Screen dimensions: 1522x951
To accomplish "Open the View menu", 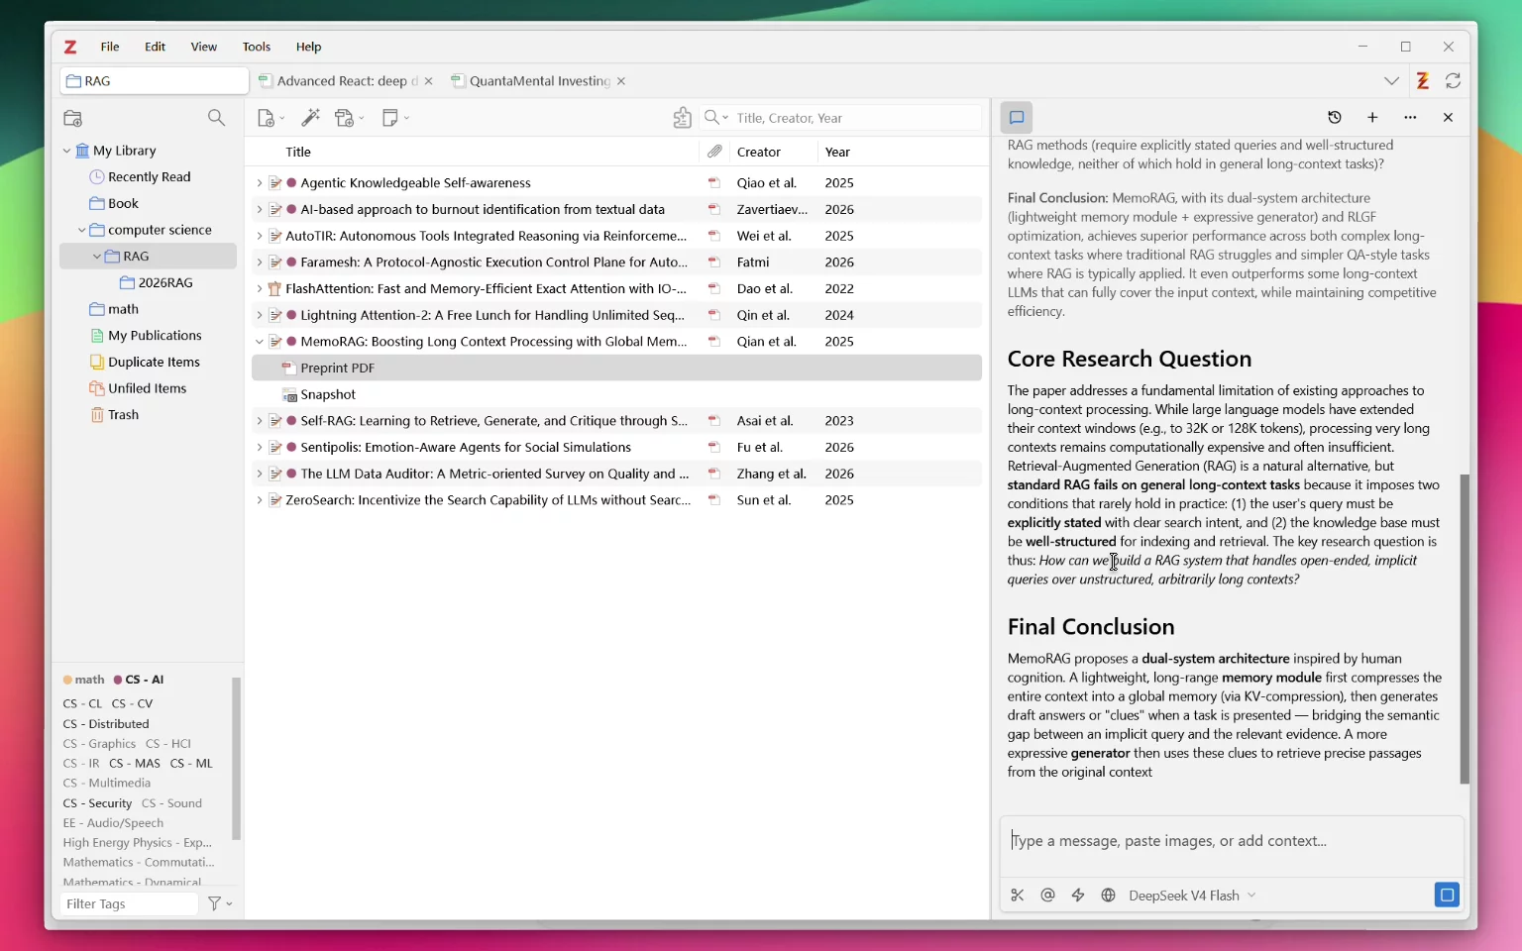I will tap(204, 47).
